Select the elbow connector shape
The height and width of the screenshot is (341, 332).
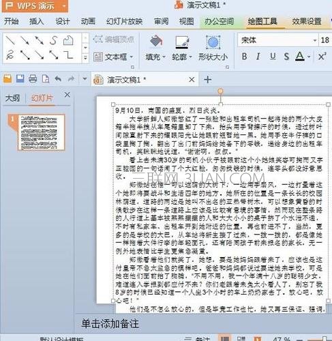(68, 55)
